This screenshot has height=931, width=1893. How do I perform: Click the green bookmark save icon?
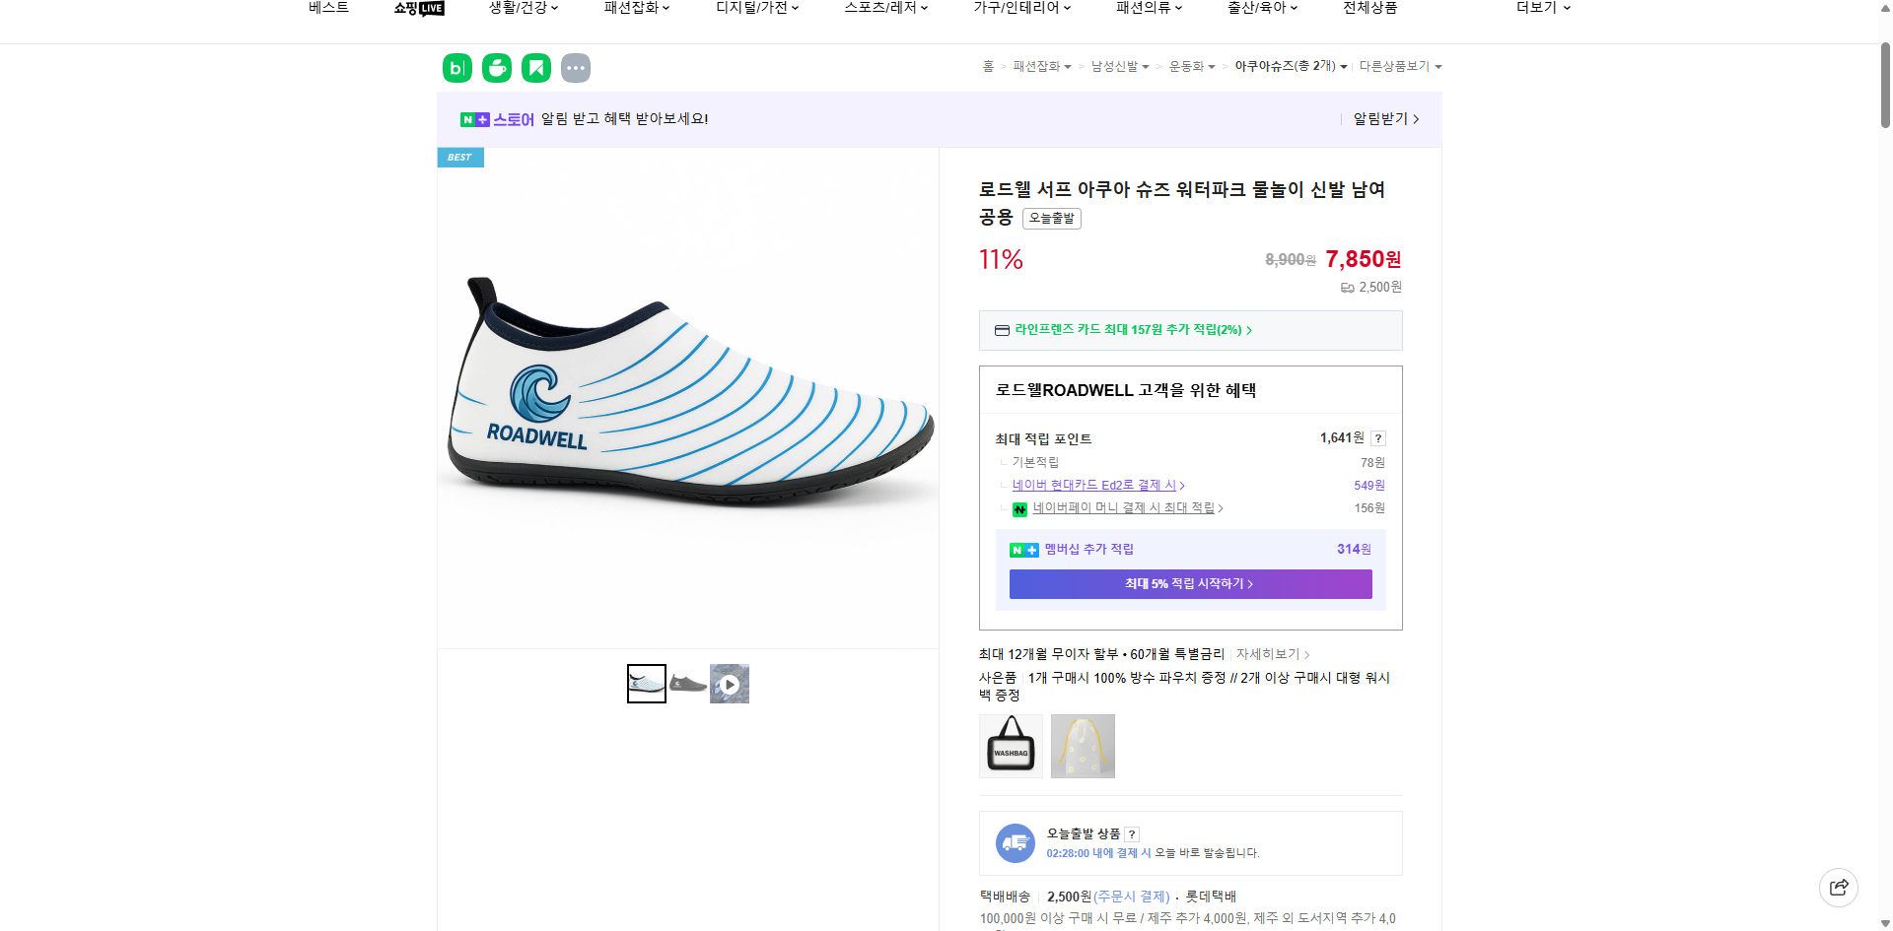[535, 68]
